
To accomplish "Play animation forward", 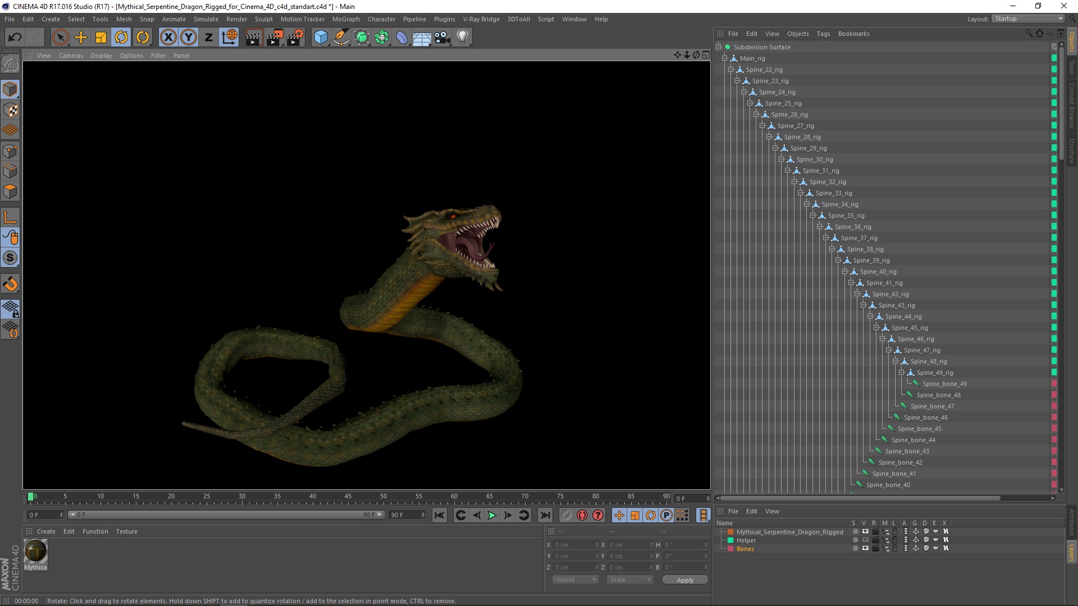I will pyautogui.click(x=492, y=515).
